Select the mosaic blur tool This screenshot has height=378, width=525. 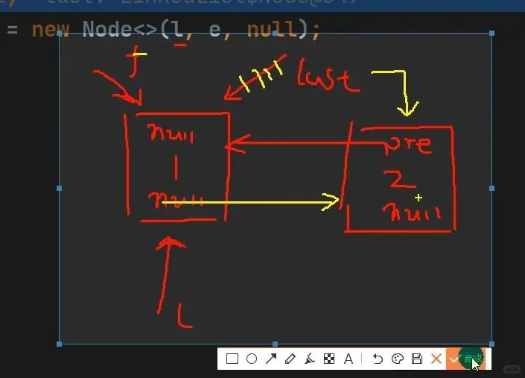pos(329,359)
